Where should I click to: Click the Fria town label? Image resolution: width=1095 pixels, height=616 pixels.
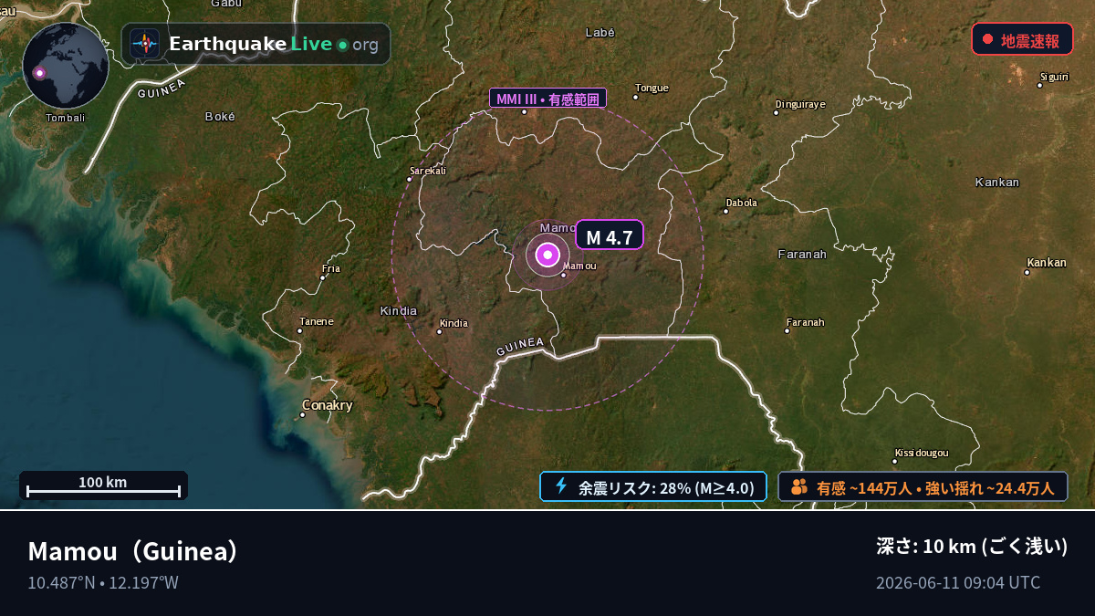pyautogui.click(x=331, y=268)
